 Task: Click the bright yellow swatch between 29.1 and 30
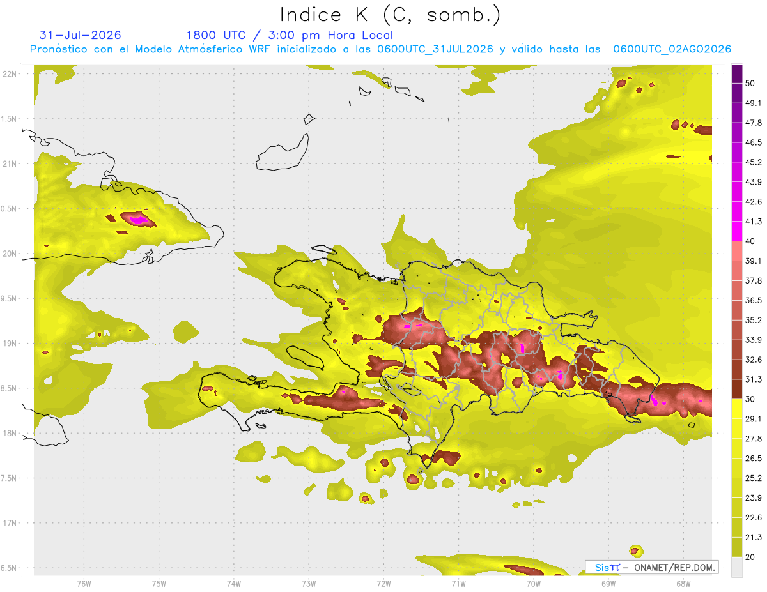[737, 409]
